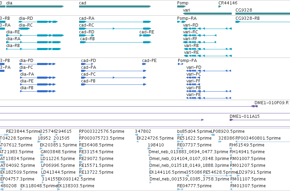
Task: Click BAC clone DME1-010P09.R
Action: [x=272, y=103]
